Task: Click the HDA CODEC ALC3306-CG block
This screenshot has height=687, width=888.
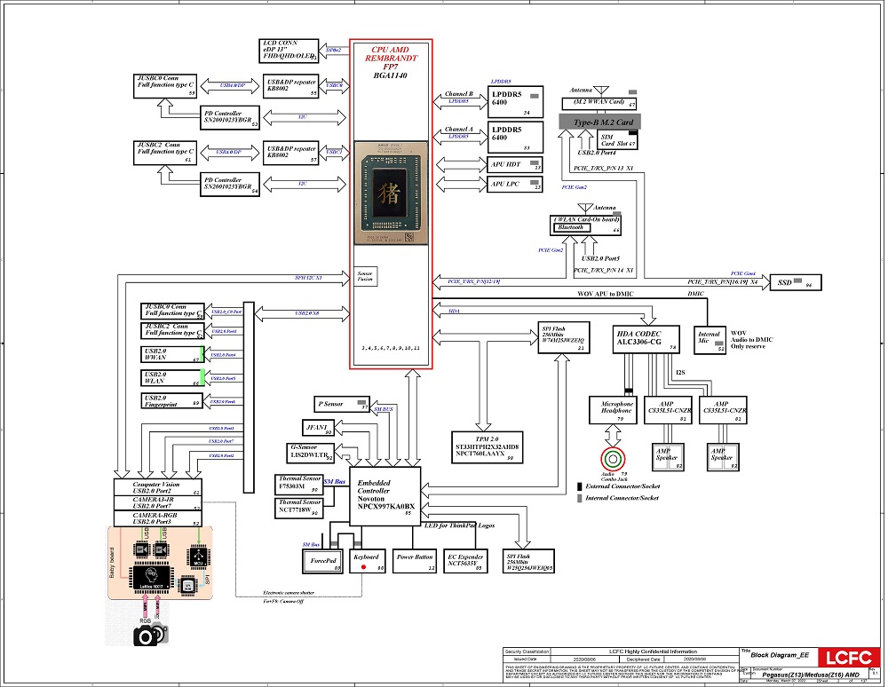Action: 646,339
